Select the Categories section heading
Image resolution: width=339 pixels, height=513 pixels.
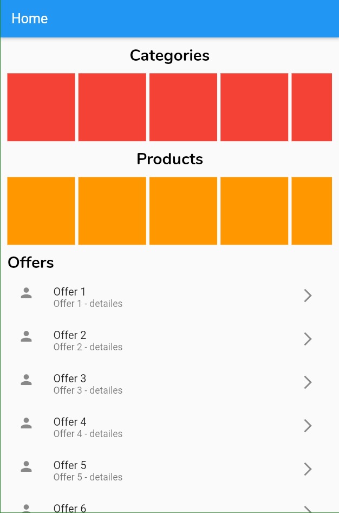[x=169, y=55]
